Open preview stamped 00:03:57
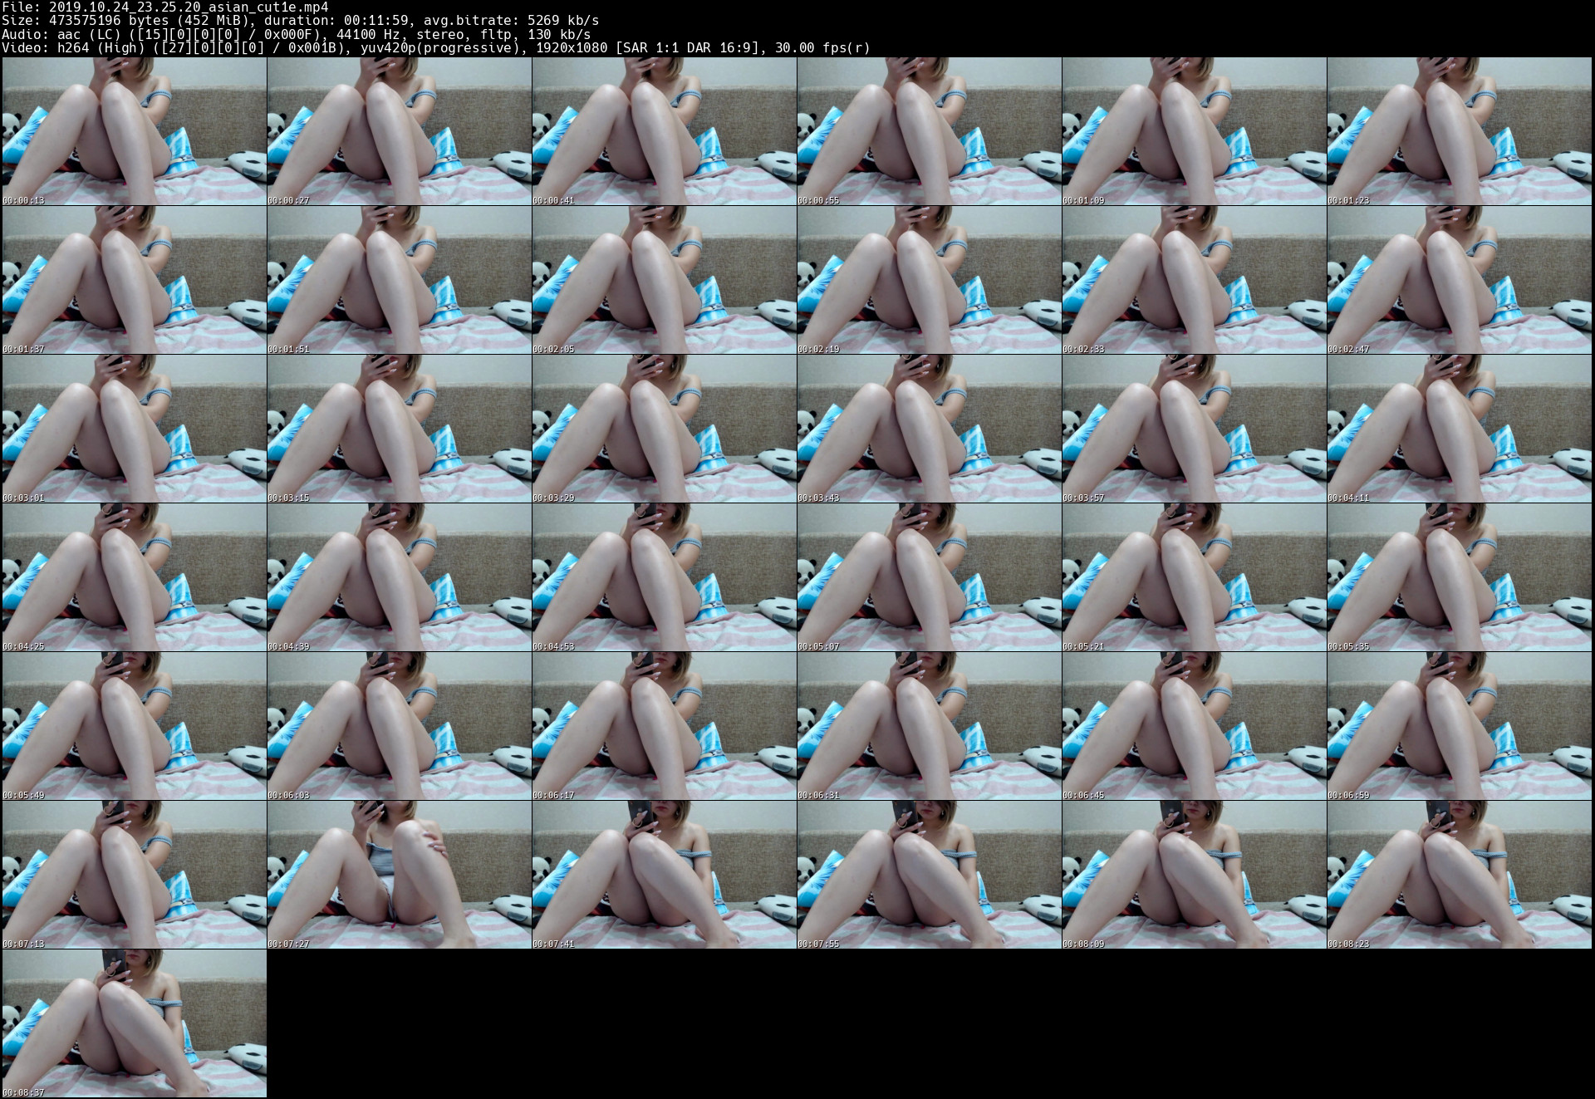1595x1099 pixels. click(x=1194, y=429)
